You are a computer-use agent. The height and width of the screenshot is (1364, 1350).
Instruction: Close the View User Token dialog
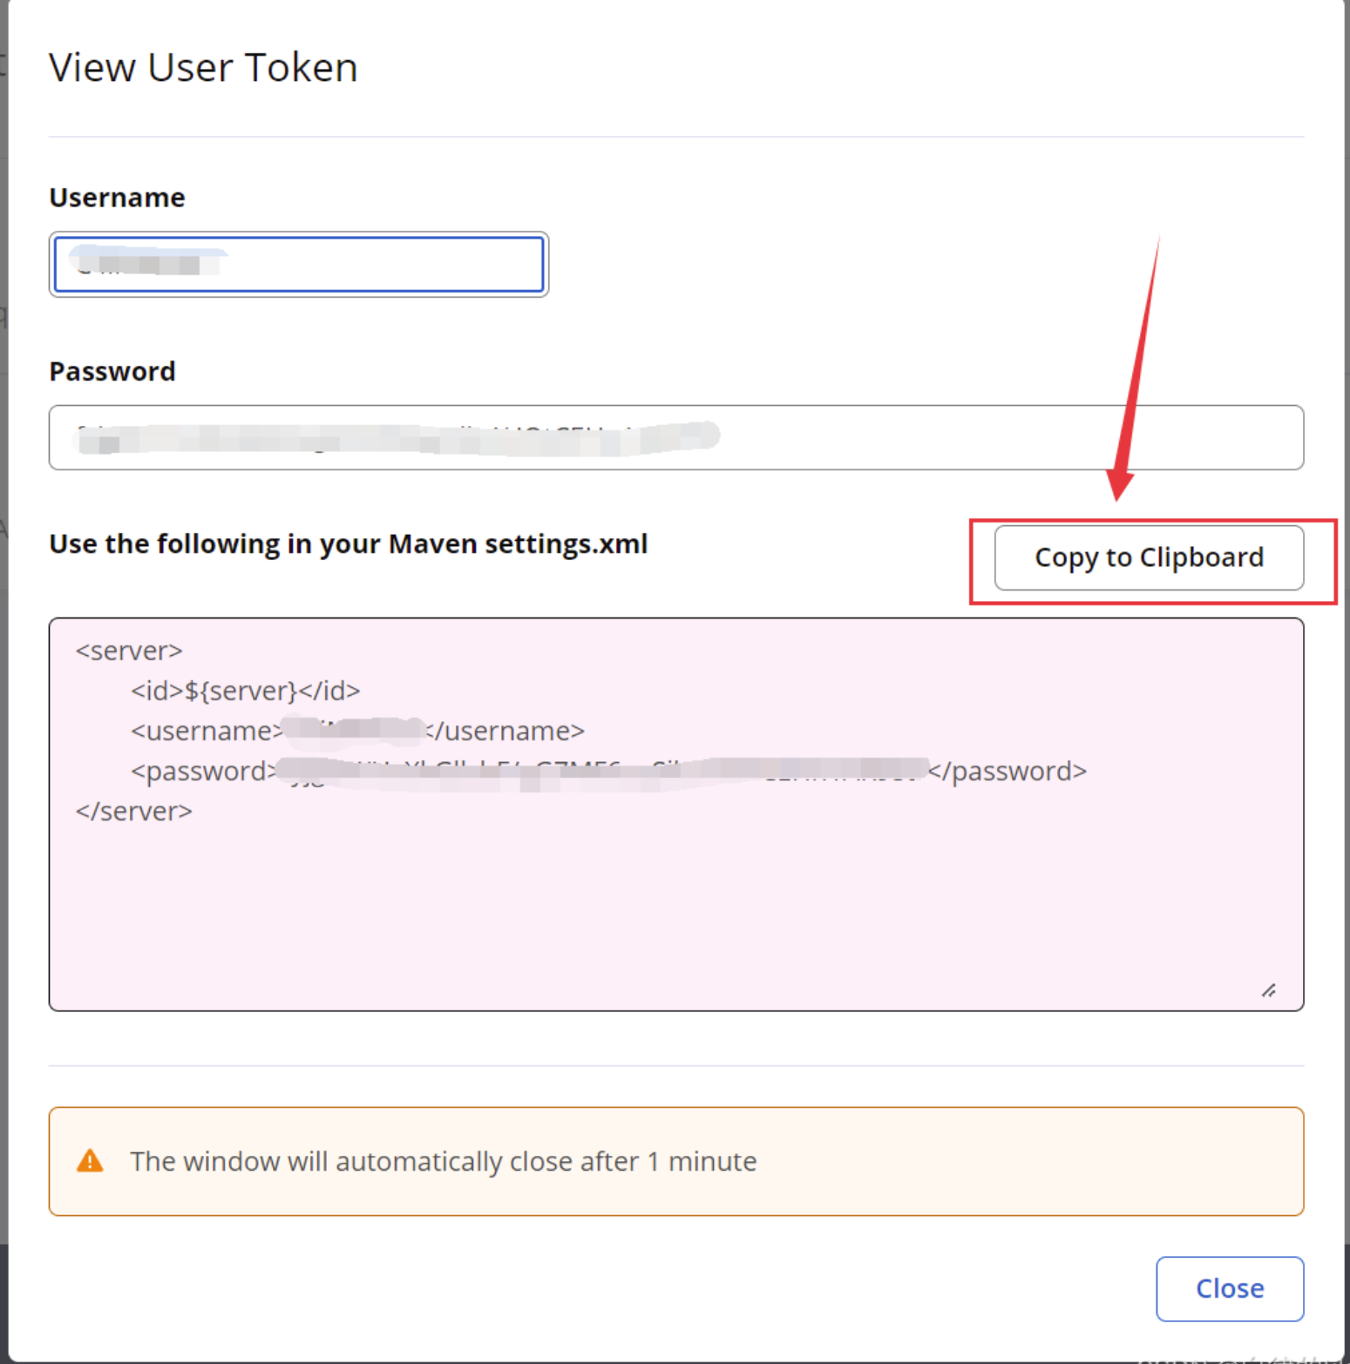tap(1230, 1288)
